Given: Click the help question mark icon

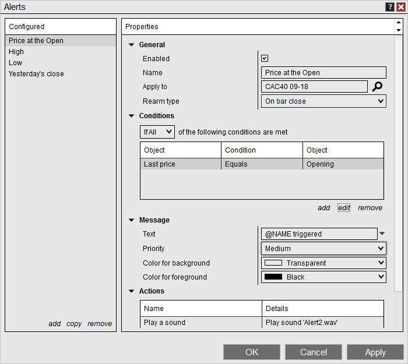Looking at the screenshot, I should [389, 7].
